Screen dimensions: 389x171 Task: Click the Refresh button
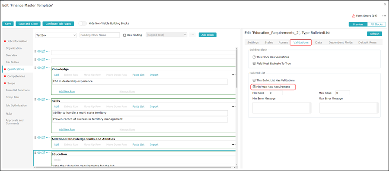(x=374, y=34)
